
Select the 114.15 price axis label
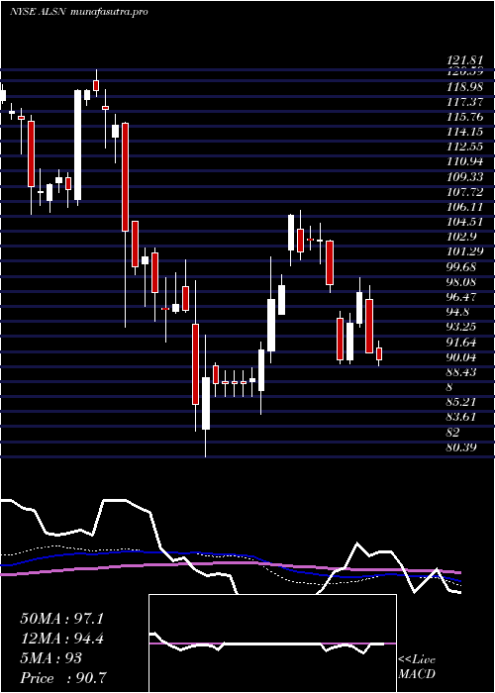coord(464,132)
